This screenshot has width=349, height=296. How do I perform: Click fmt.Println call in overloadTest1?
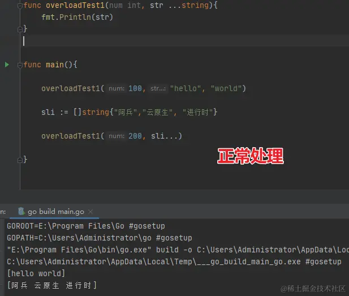pos(77,17)
